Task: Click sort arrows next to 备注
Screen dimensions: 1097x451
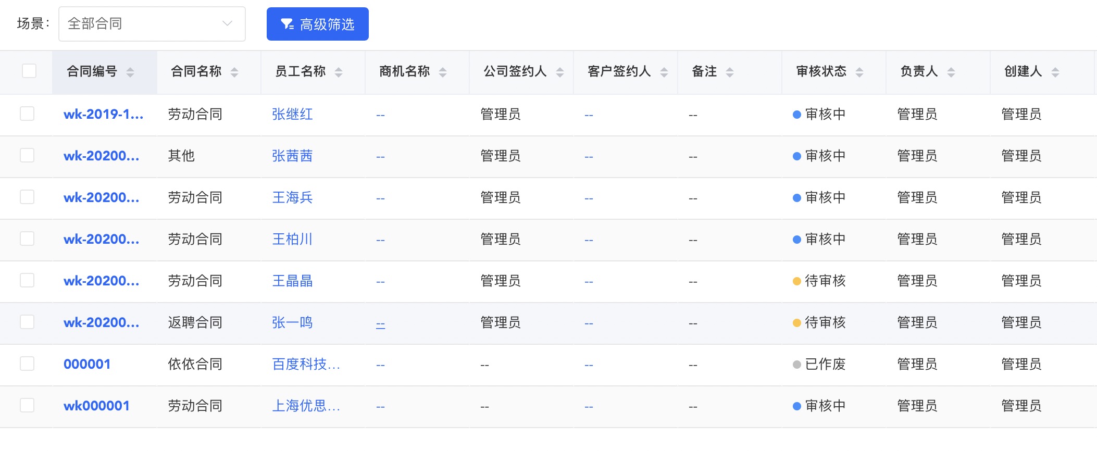Action: click(x=730, y=72)
